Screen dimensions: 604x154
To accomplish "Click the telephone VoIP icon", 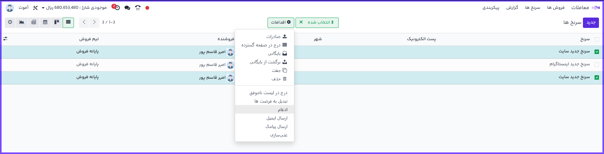I will point(138,8).
